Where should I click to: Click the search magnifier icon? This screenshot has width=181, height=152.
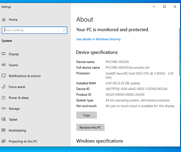pyautogui.click(x=64, y=30)
